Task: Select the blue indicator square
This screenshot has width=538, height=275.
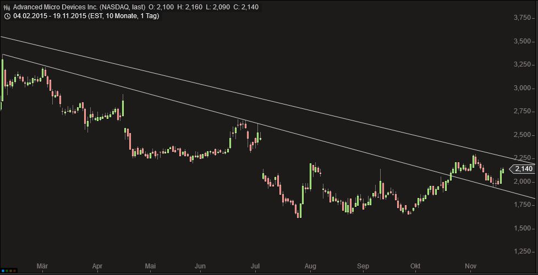Action: [3, 271]
